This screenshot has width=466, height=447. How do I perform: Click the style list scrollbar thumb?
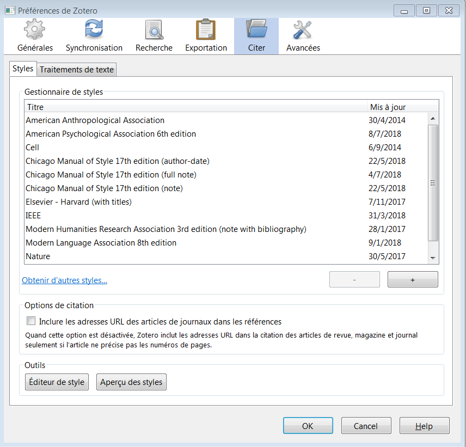coord(433,183)
